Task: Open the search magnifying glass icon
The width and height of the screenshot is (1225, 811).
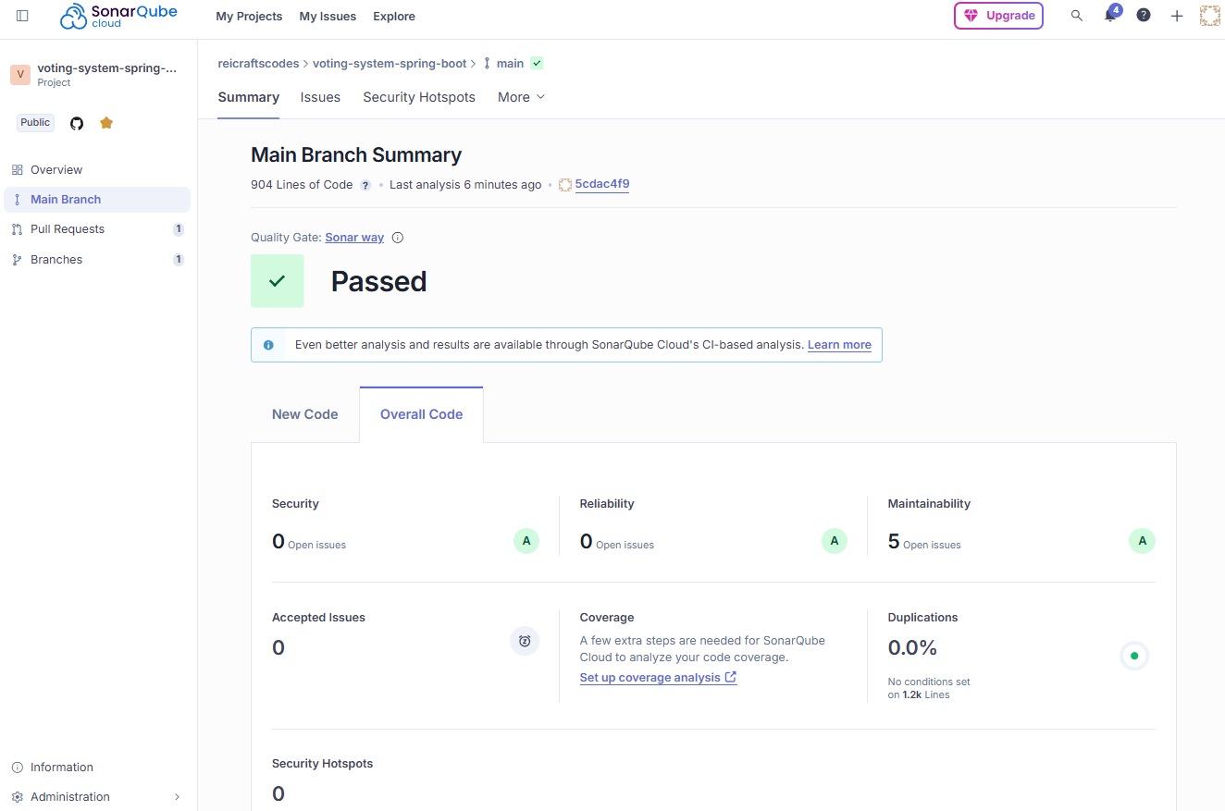Action: click(1076, 16)
